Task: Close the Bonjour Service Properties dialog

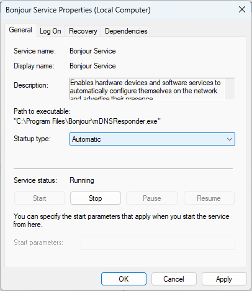Action: 242,9
